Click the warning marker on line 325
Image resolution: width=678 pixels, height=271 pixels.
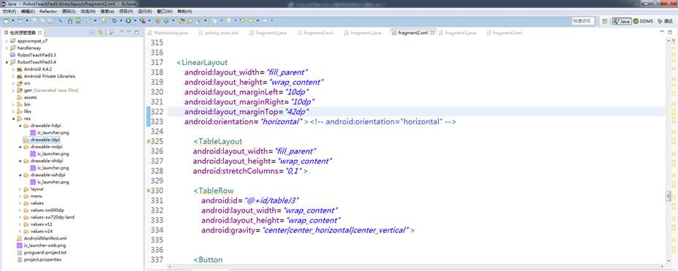point(148,142)
